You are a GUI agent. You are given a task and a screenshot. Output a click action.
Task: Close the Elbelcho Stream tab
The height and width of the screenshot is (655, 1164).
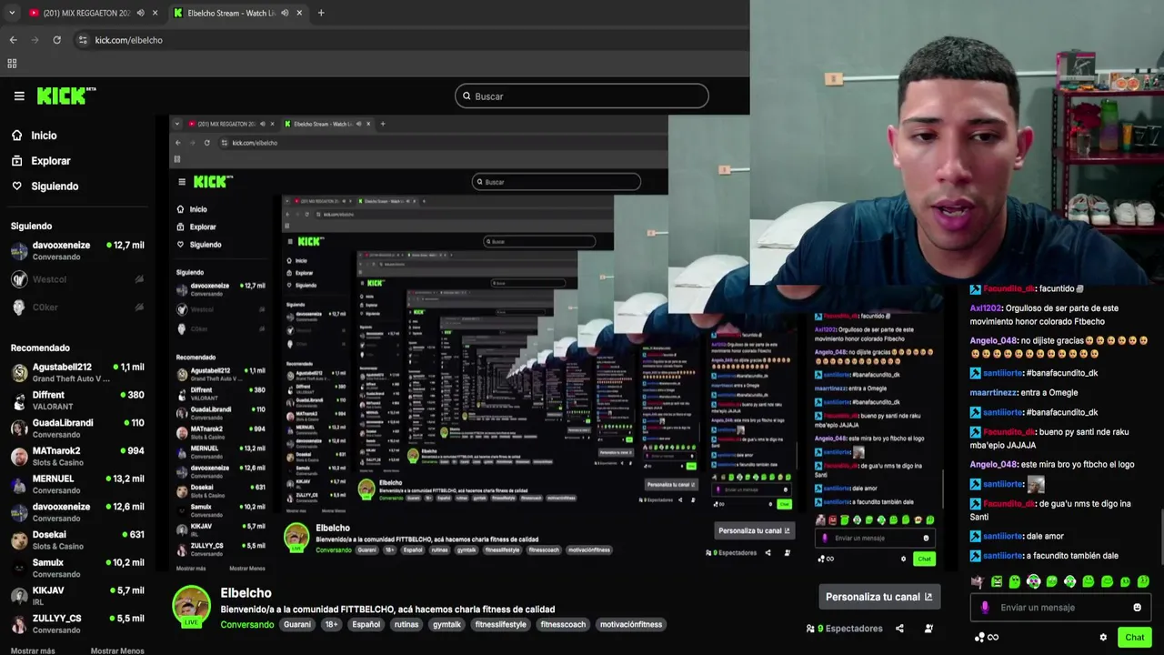pos(300,13)
